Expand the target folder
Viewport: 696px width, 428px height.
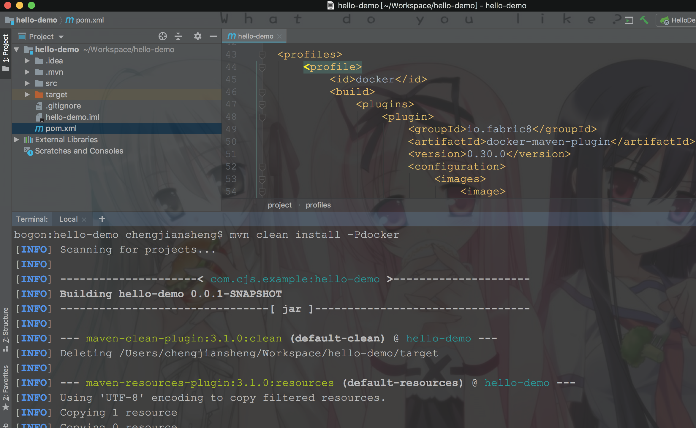[27, 95]
